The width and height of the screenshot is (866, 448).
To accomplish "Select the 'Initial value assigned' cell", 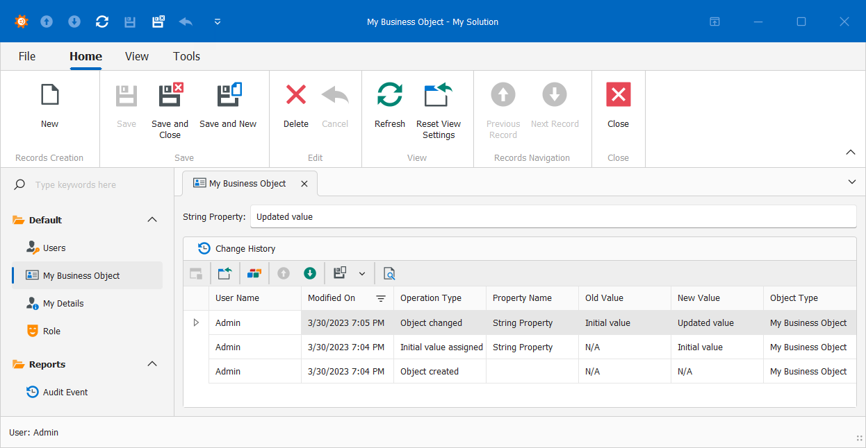I will pyautogui.click(x=440, y=347).
